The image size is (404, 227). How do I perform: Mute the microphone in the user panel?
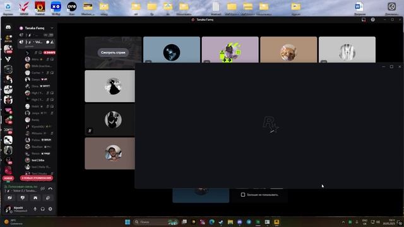coord(35,209)
